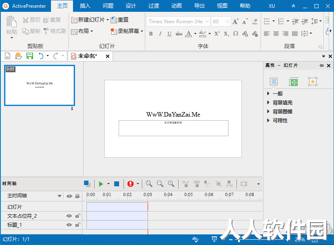334x245 pixels.
Task: Switch to the 设计 ribbon tab
Action: coord(131,6)
